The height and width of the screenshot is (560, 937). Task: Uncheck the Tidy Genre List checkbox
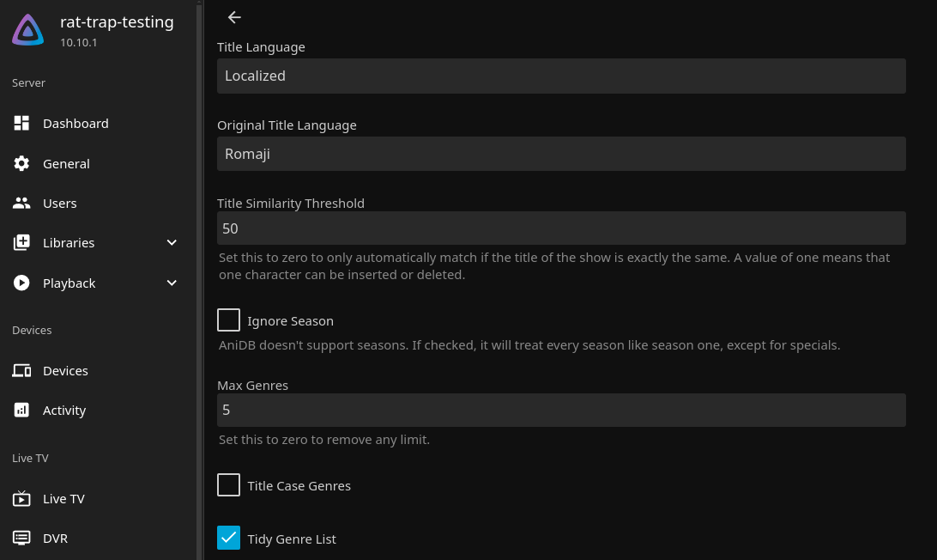point(228,539)
